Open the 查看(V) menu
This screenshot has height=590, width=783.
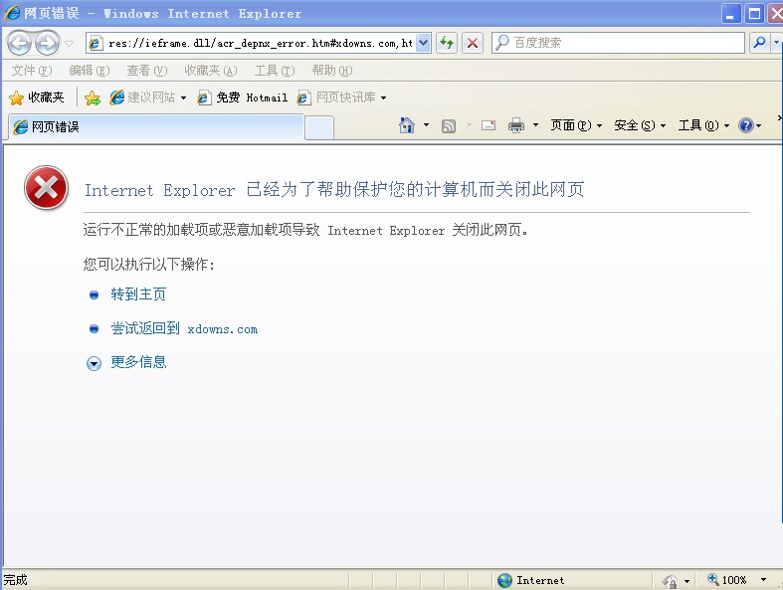click(146, 71)
